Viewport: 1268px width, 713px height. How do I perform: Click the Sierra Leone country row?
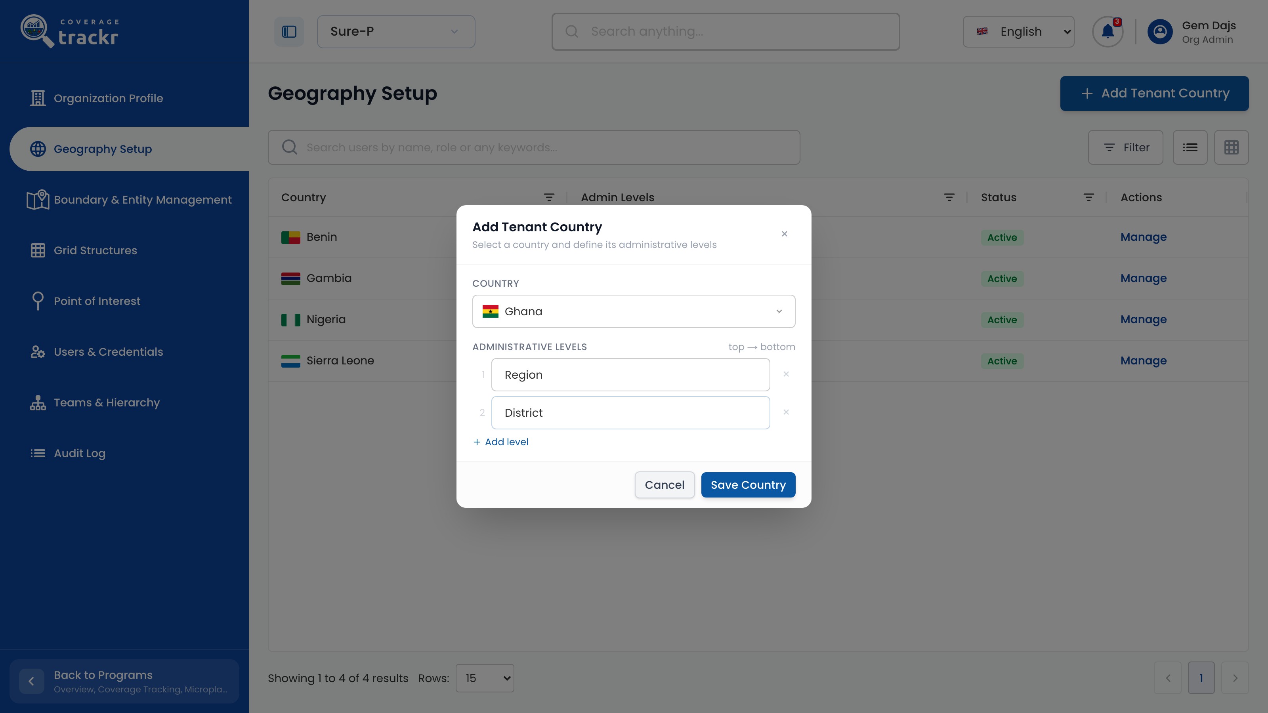[x=758, y=361]
